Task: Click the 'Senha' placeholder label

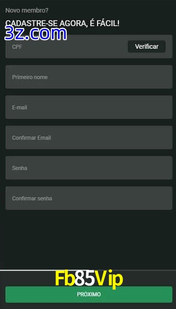Action: [x=20, y=168]
